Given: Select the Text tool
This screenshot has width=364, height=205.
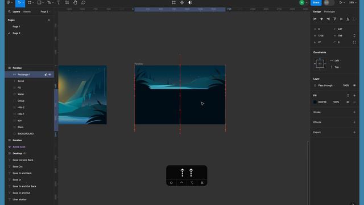Looking at the screenshot, I should (x=59, y=2).
